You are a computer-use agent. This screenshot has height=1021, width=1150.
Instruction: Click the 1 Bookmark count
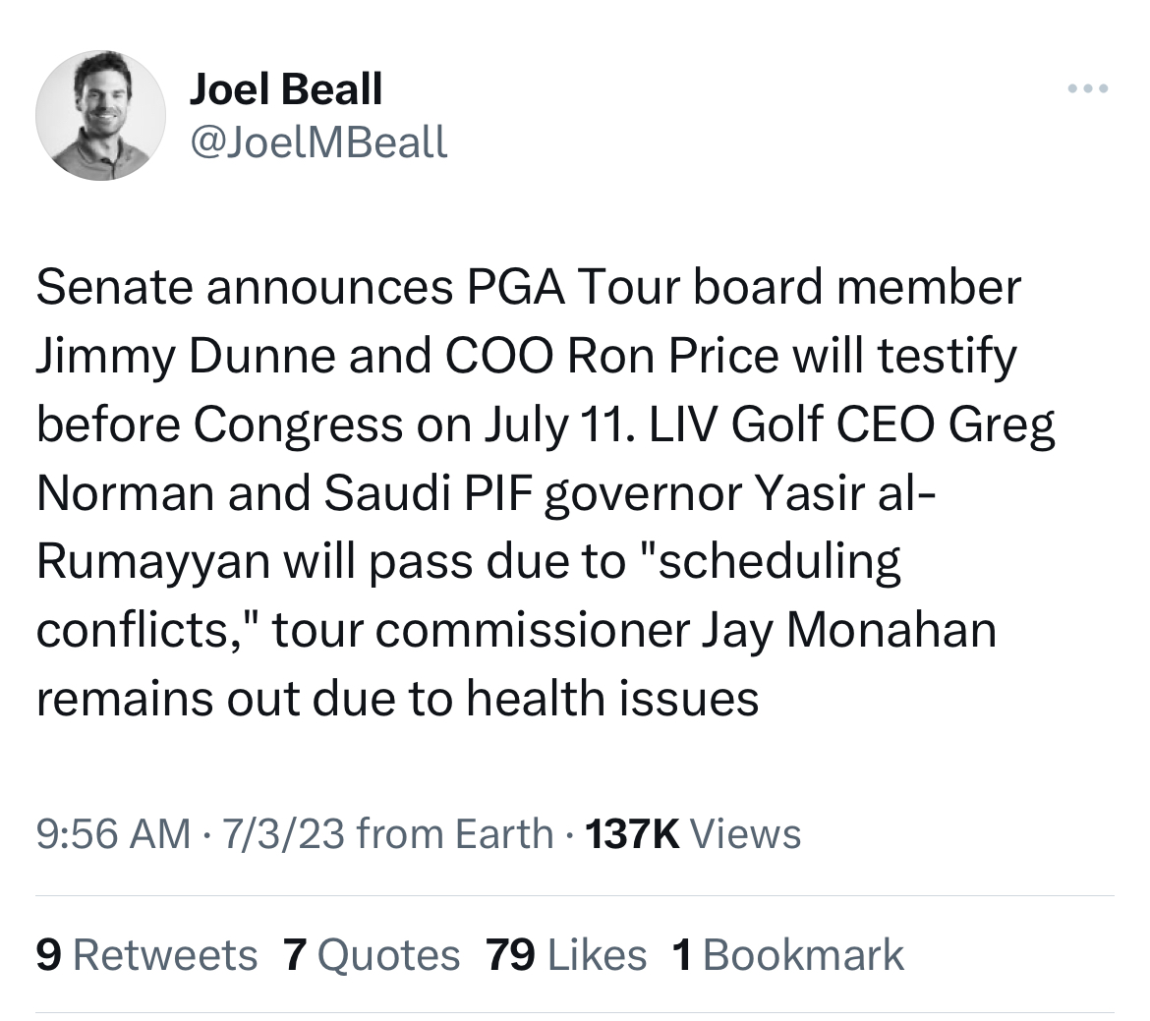tap(787, 954)
